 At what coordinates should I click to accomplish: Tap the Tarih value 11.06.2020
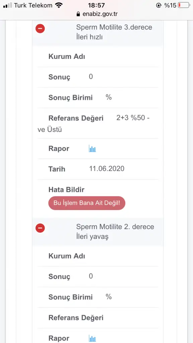107,169
